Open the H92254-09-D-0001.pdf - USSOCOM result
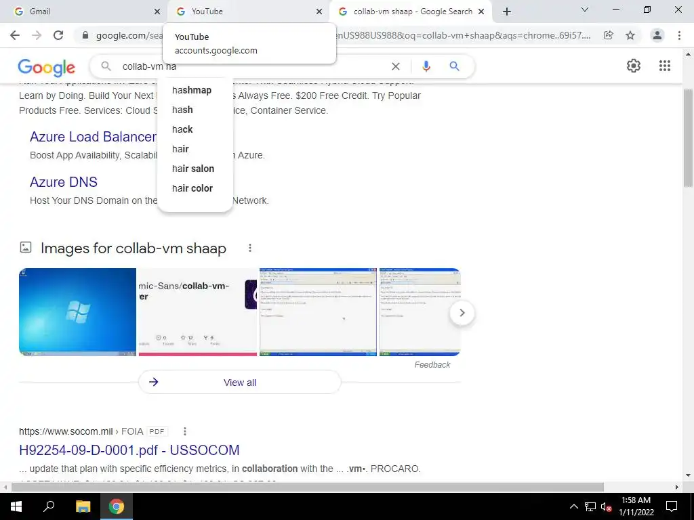Image resolution: width=694 pixels, height=520 pixels. [129, 450]
